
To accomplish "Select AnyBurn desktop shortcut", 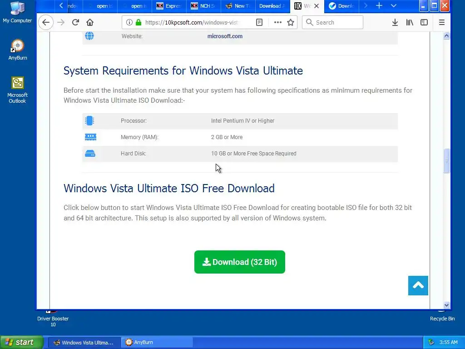I will 18,50.
